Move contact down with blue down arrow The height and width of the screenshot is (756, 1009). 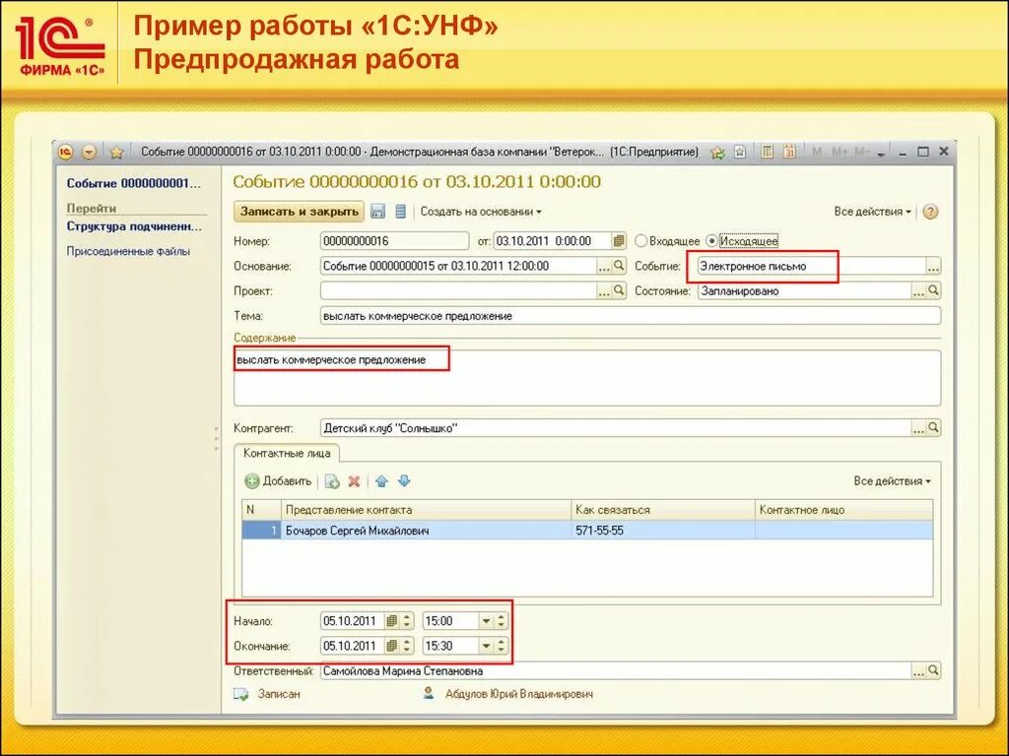click(404, 480)
